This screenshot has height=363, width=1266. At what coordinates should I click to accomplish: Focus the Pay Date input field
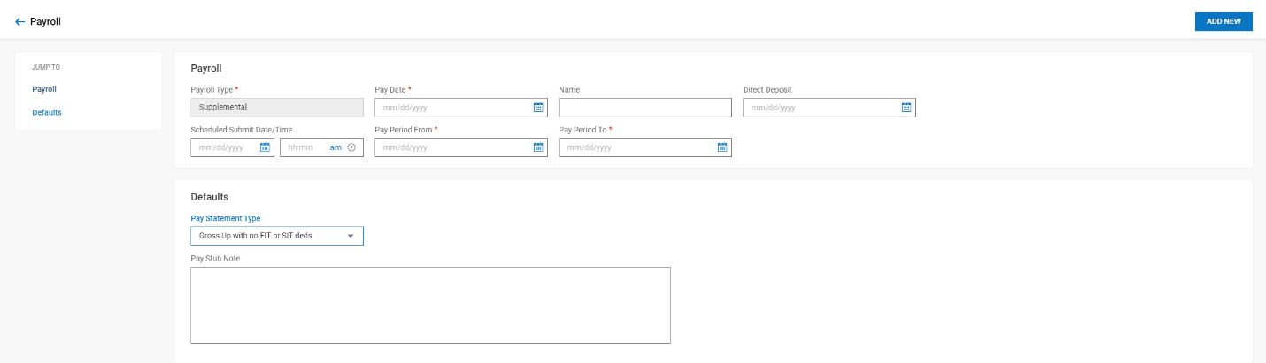(461, 108)
